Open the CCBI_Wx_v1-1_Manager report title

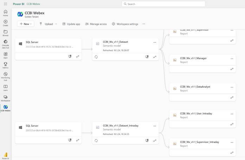coord(193,58)
